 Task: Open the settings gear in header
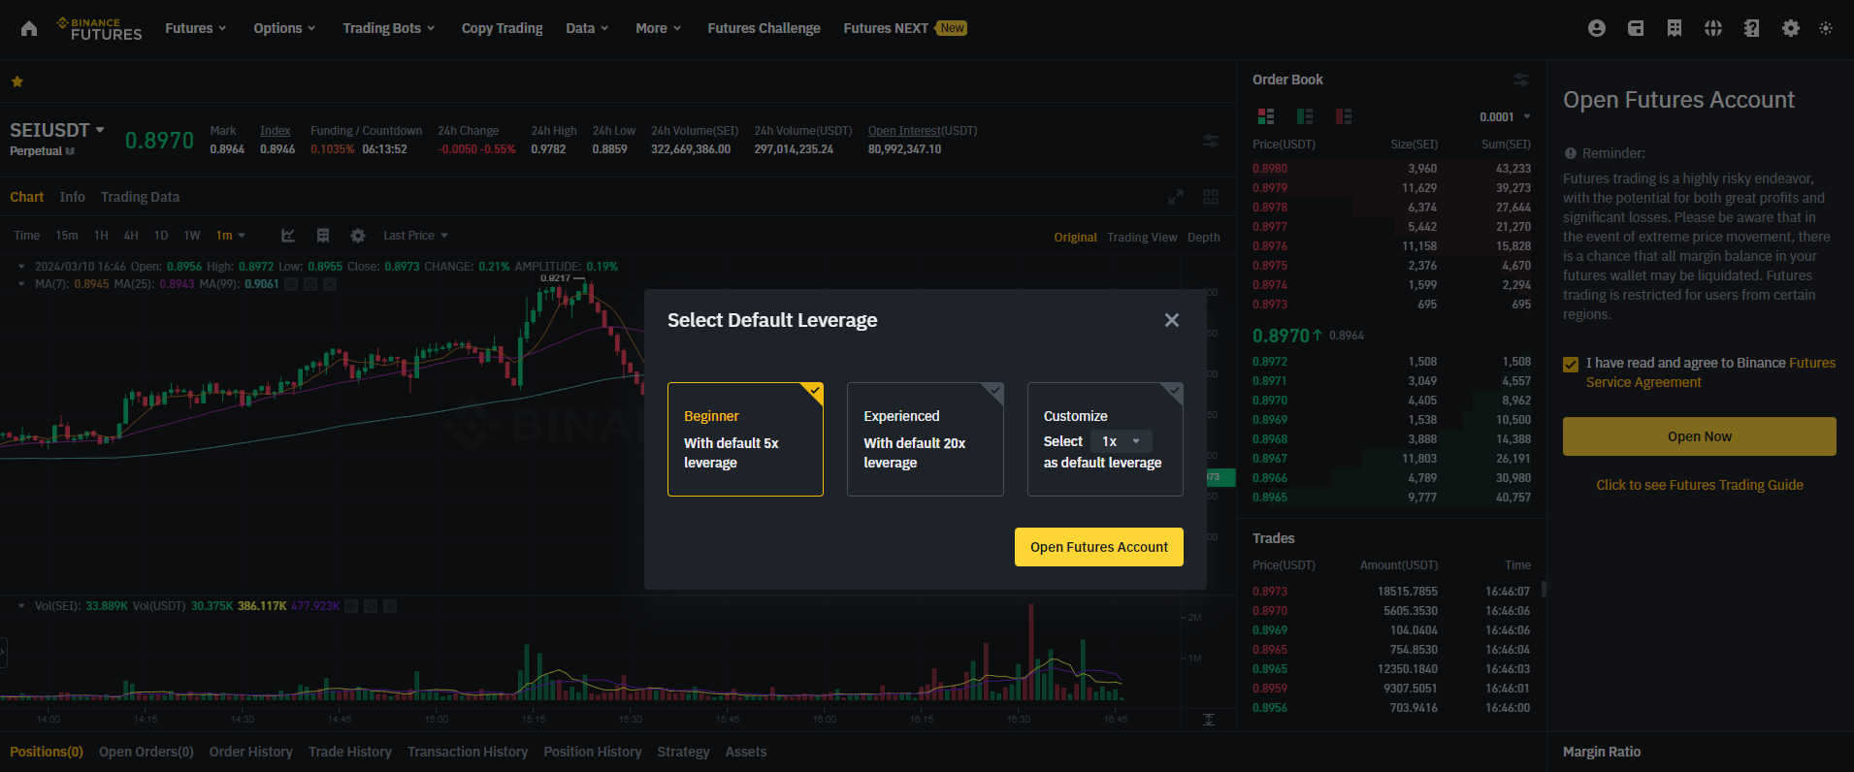point(1791,28)
